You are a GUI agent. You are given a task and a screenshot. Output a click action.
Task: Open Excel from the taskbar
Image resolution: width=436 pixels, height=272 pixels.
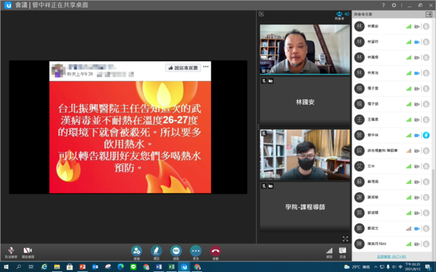pyautogui.click(x=171, y=267)
